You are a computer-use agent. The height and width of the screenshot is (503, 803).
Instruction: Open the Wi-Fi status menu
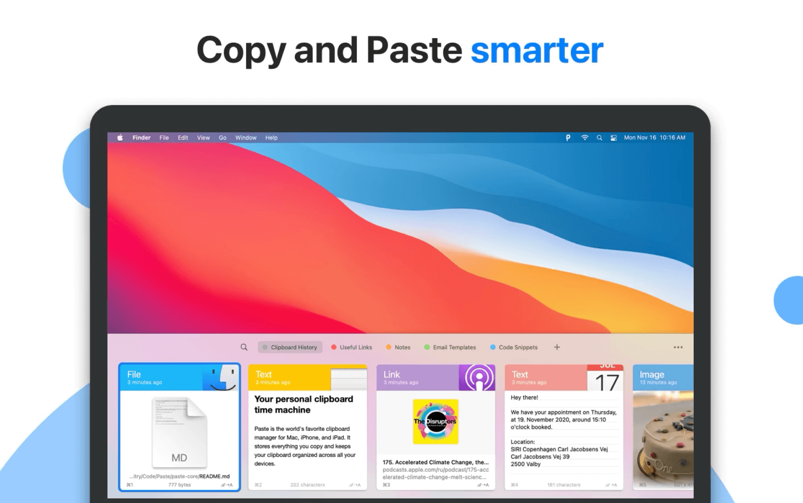[585, 138]
